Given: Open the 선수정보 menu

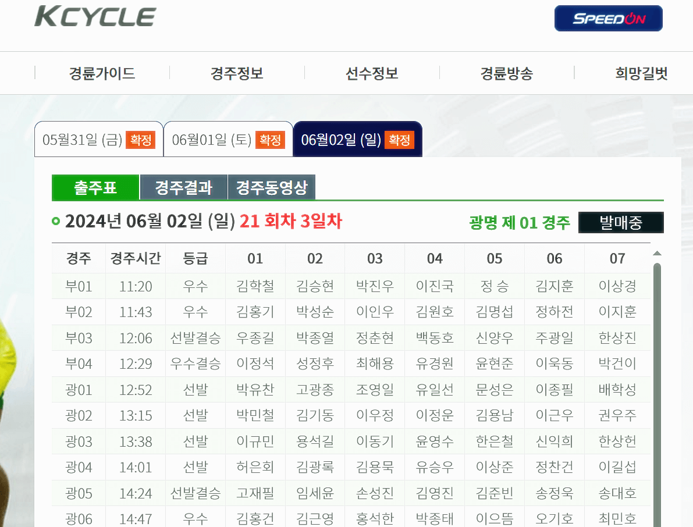Looking at the screenshot, I should click(x=372, y=73).
